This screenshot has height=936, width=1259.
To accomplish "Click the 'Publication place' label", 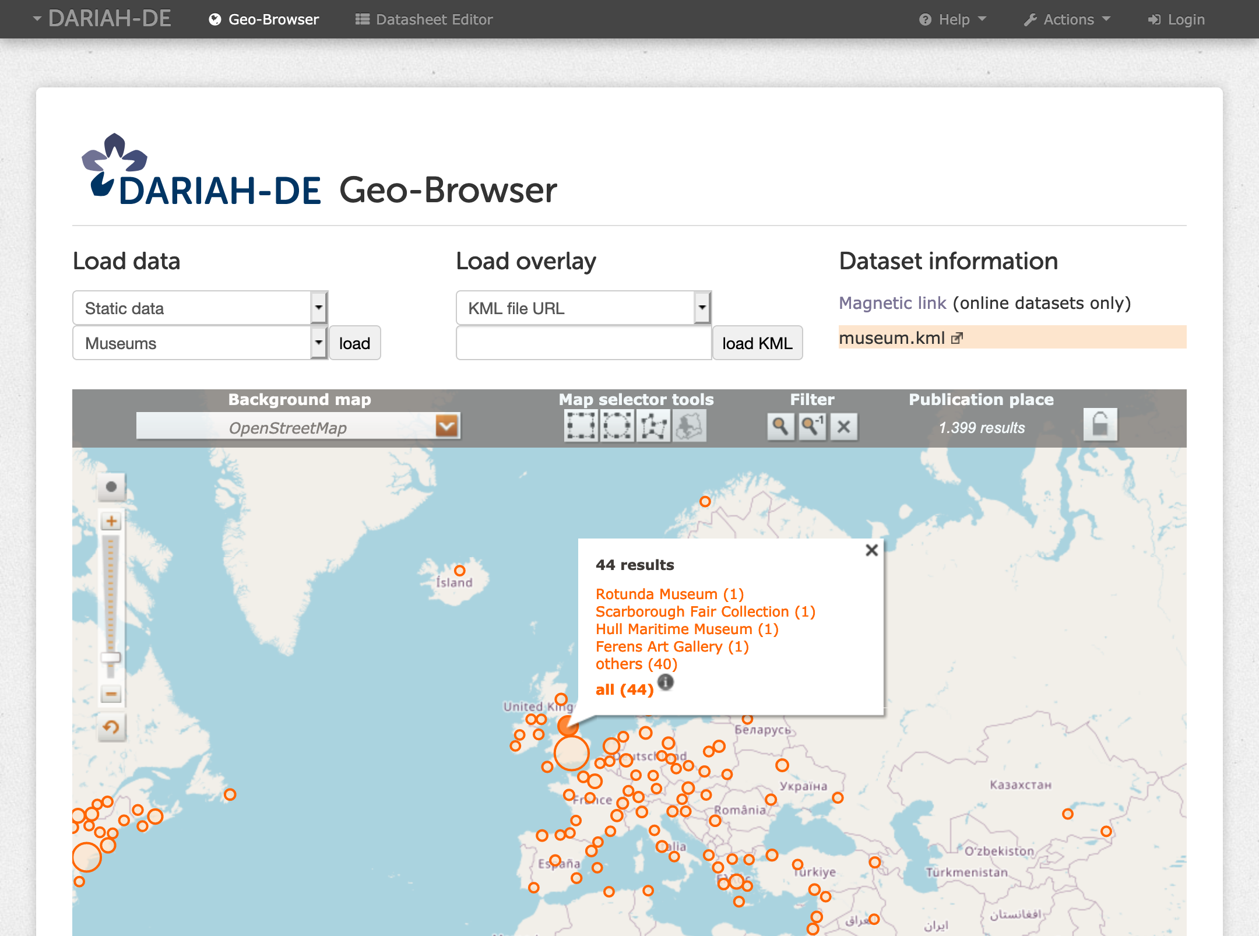I will click(982, 399).
